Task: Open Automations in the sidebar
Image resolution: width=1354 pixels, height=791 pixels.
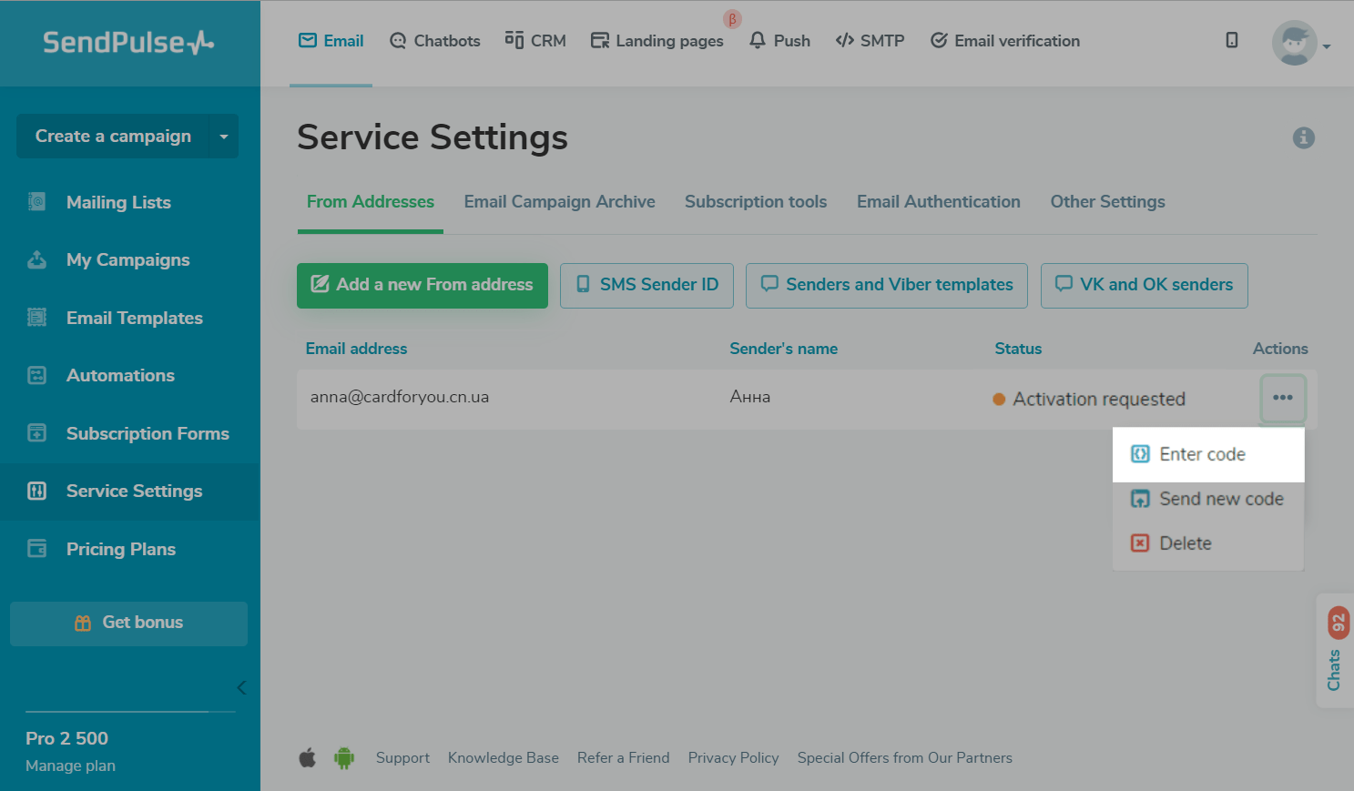Action: pyautogui.click(x=120, y=375)
